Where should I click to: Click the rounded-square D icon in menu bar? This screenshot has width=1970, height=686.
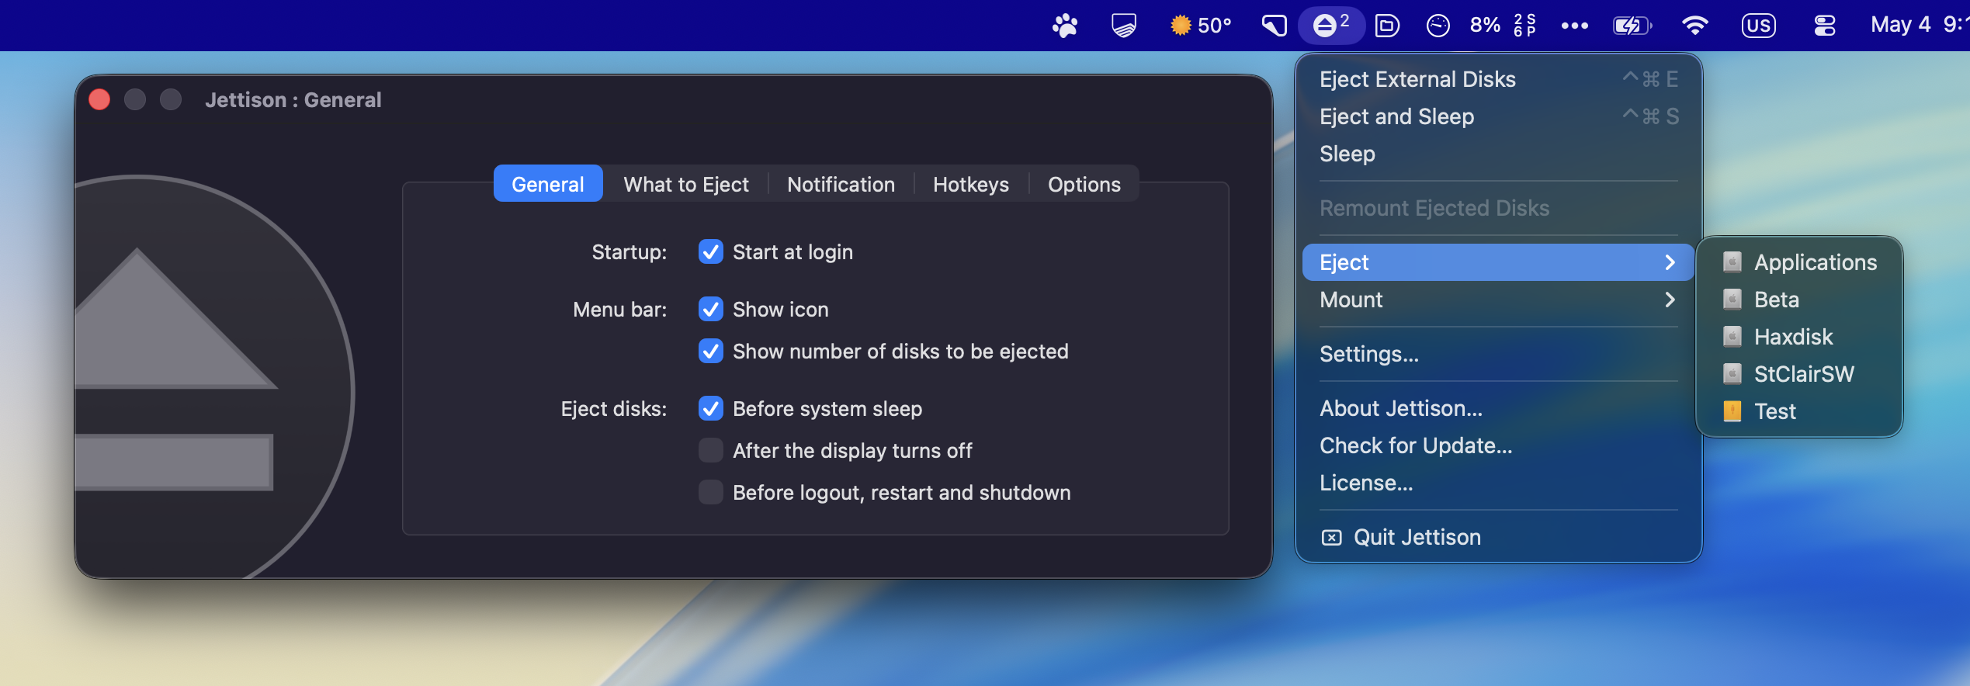tap(1386, 26)
